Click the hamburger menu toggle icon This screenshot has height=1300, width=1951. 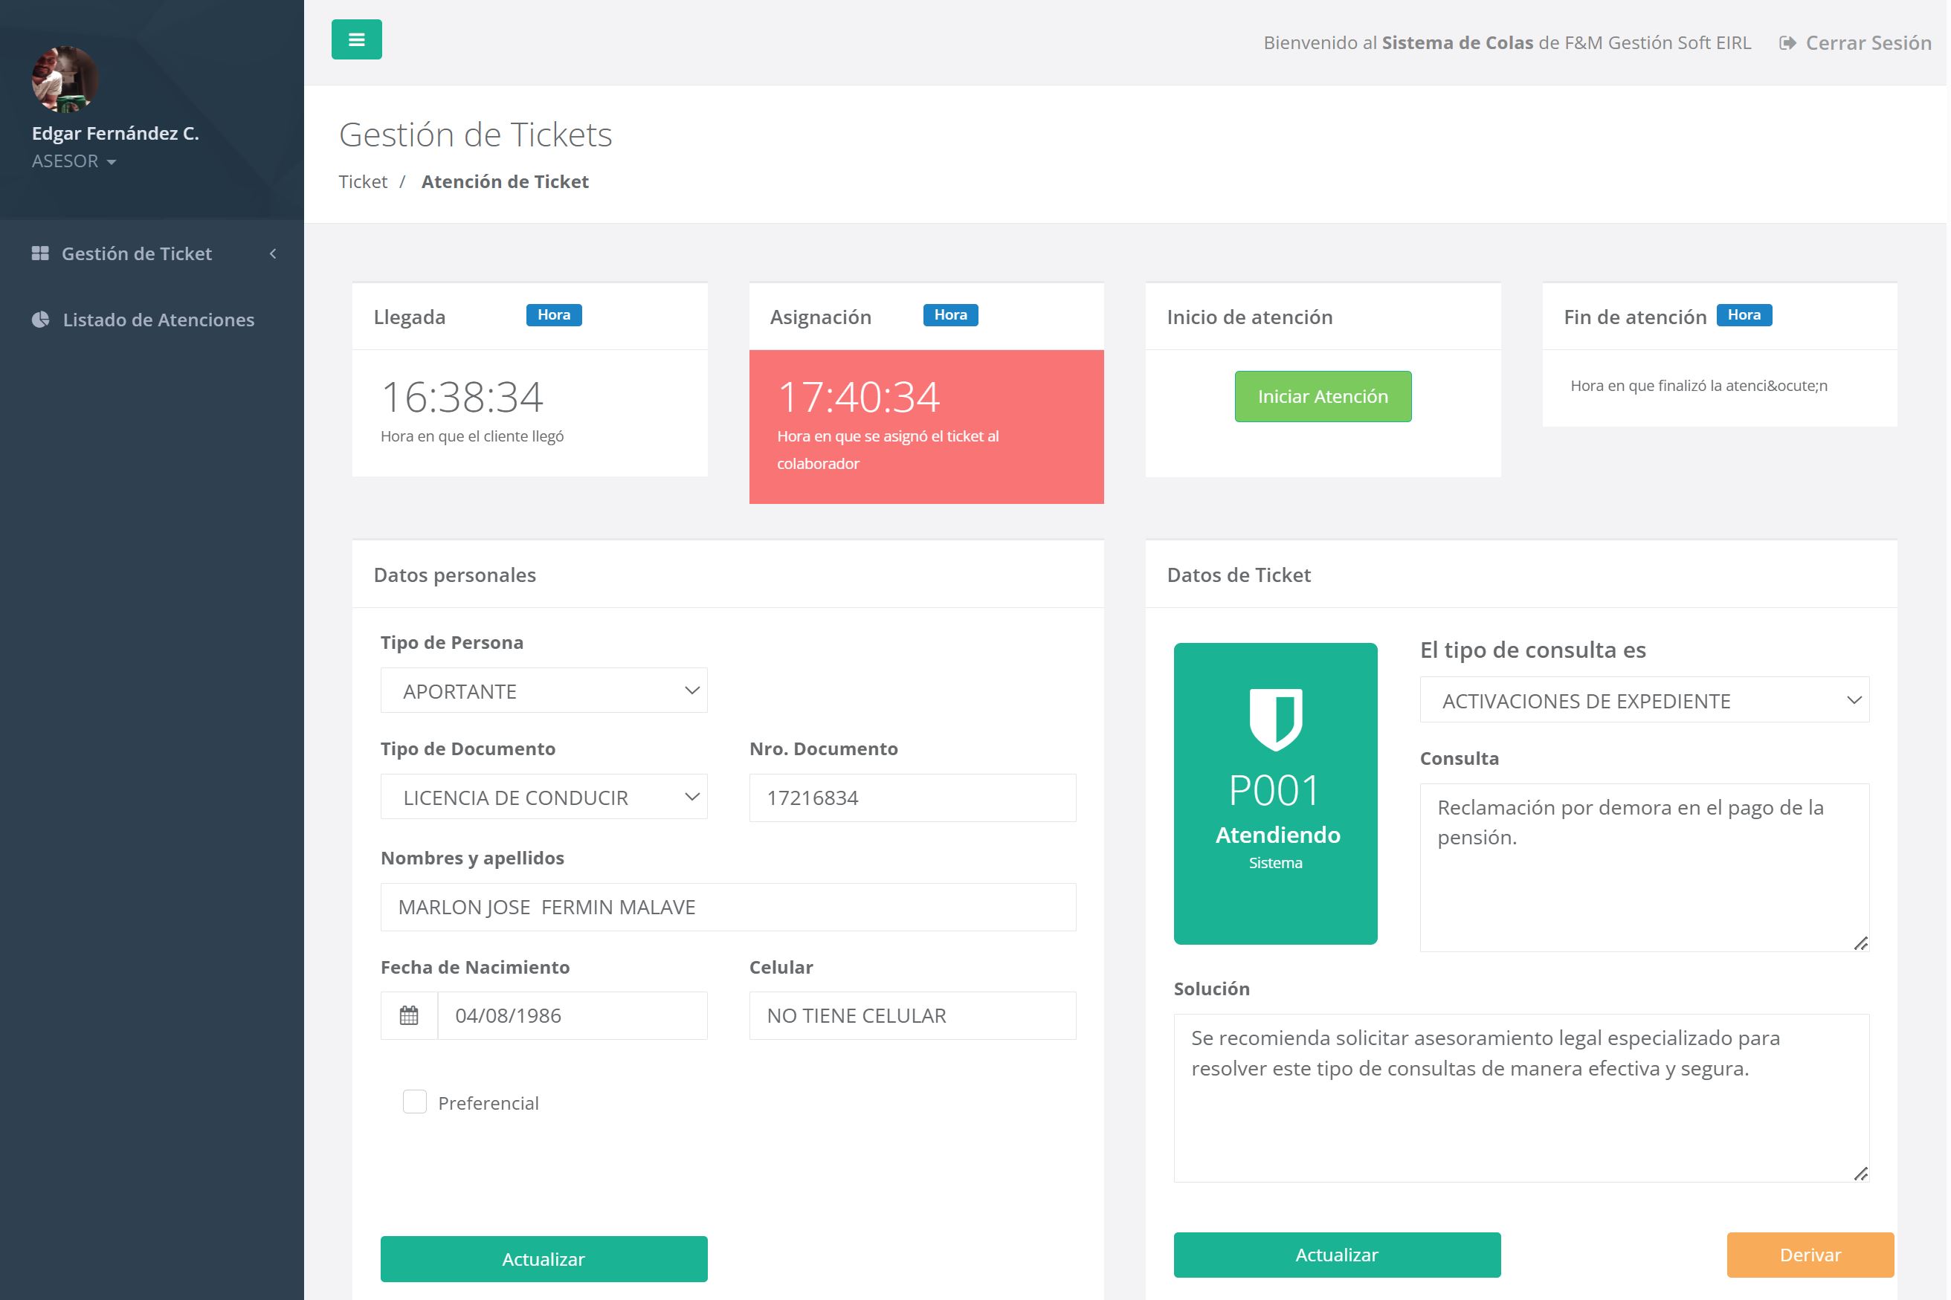point(357,40)
